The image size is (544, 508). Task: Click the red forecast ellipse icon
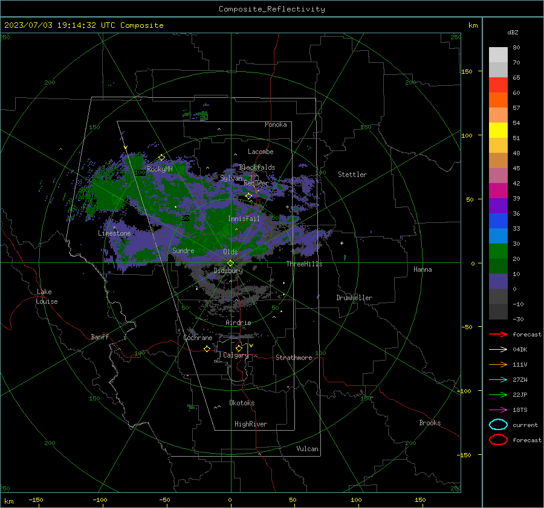click(x=498, y=440)
